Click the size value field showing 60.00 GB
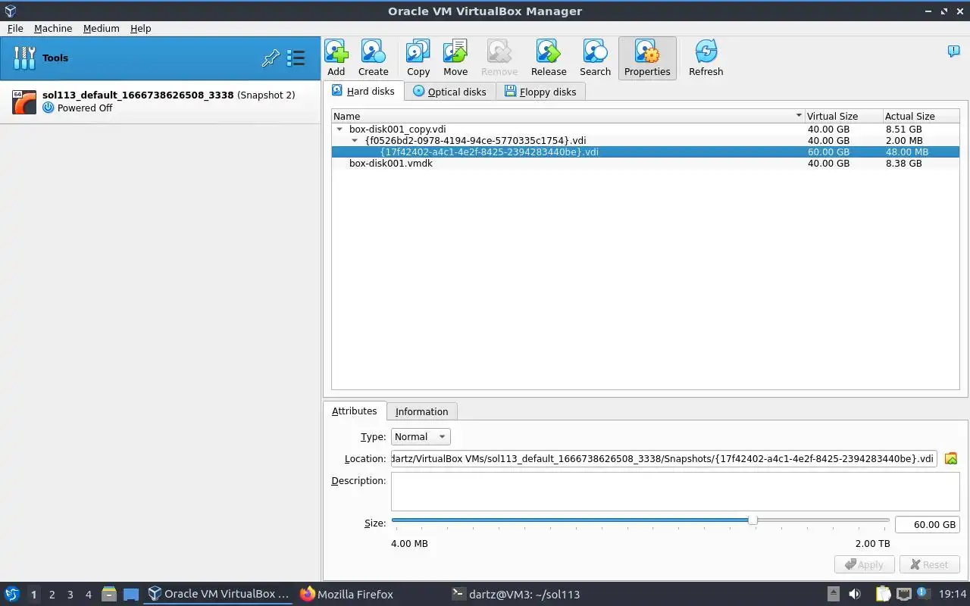Viewport: 970px width, 606px height. (928, 524)
